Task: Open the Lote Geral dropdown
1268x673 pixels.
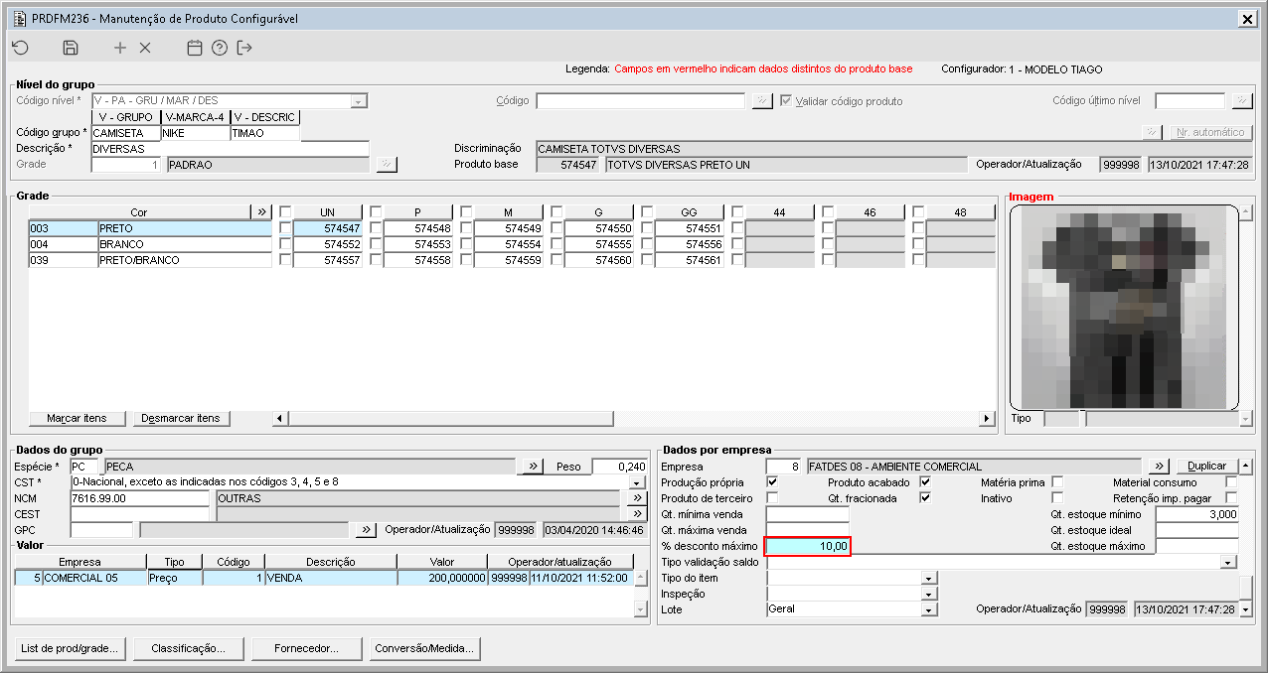Action: point(929,609)
